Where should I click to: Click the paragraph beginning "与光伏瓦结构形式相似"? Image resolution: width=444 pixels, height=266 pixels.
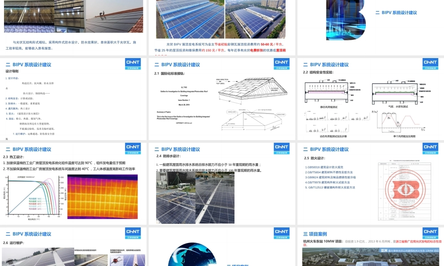click(x=71, y=45)
